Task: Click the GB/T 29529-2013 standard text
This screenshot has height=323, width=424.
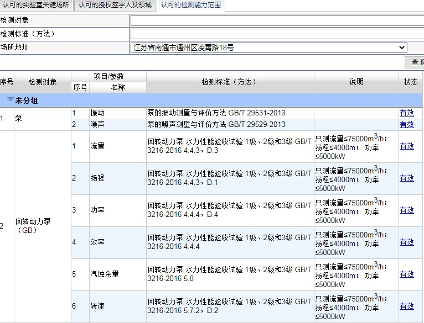Action: (x=257, y=124)
